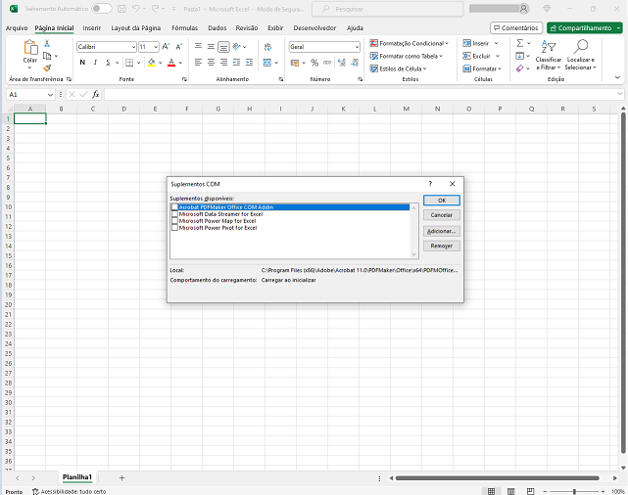
Task: Switch to the Fórmulas tab
Action: tap(184, 28)
